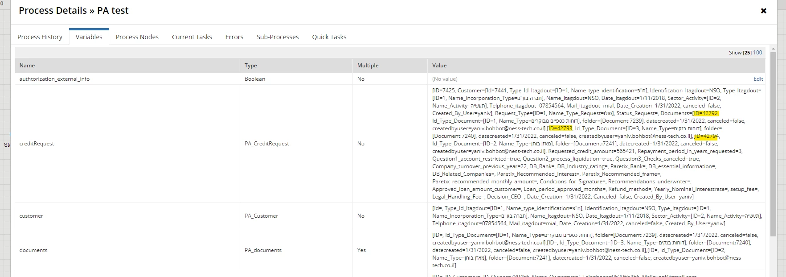Click the Process Details » PA test title

pos(74,11)
